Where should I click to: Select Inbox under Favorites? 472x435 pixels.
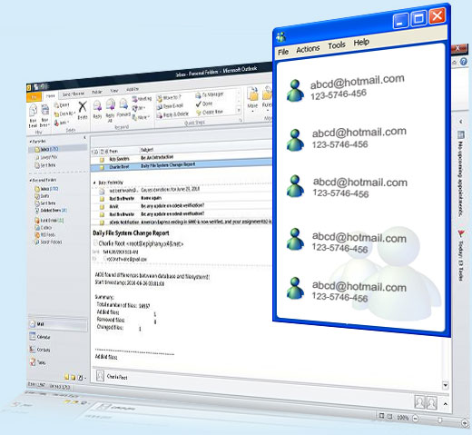coord(57,149)
